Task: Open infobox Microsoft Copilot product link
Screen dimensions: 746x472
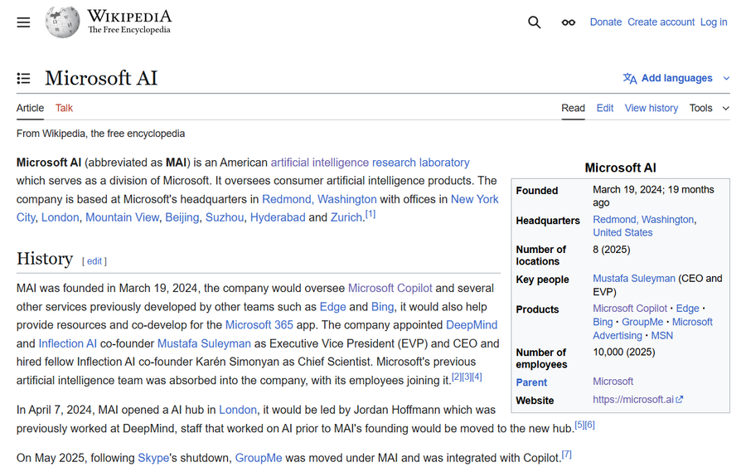Action: pyautogui.click(x=630, y=309)
